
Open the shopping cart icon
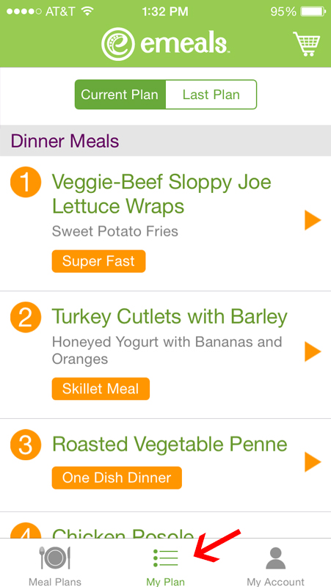click(x=307, y=44)
